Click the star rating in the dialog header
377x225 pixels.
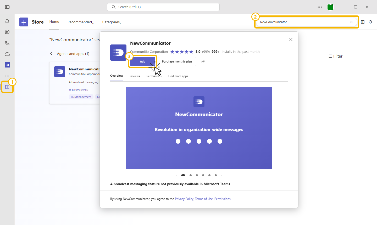182,52
